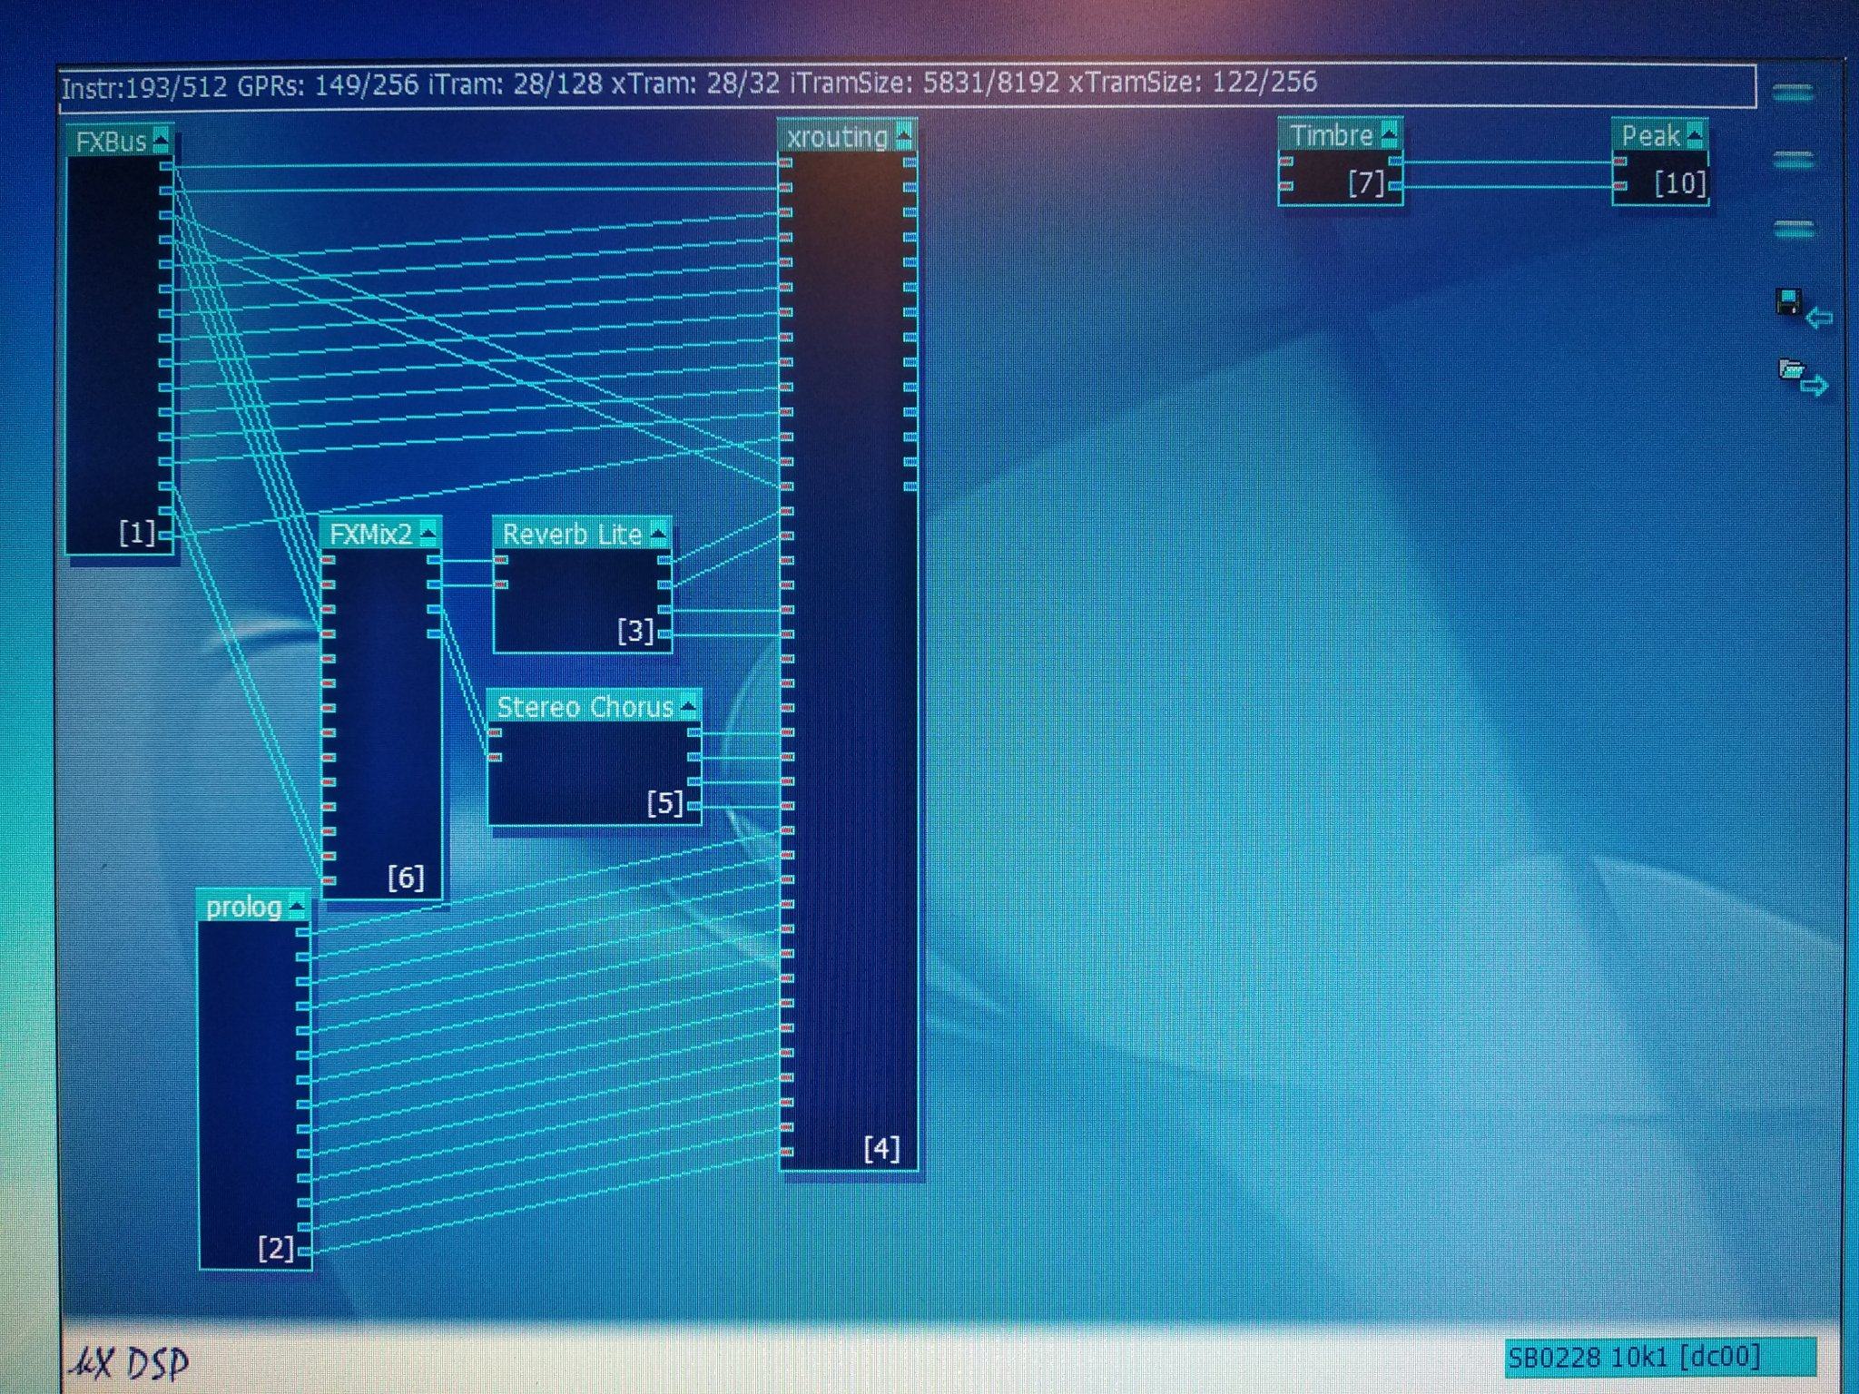
Task: Collapse the xrouting module via title arrow
Action: click(904, 136)
